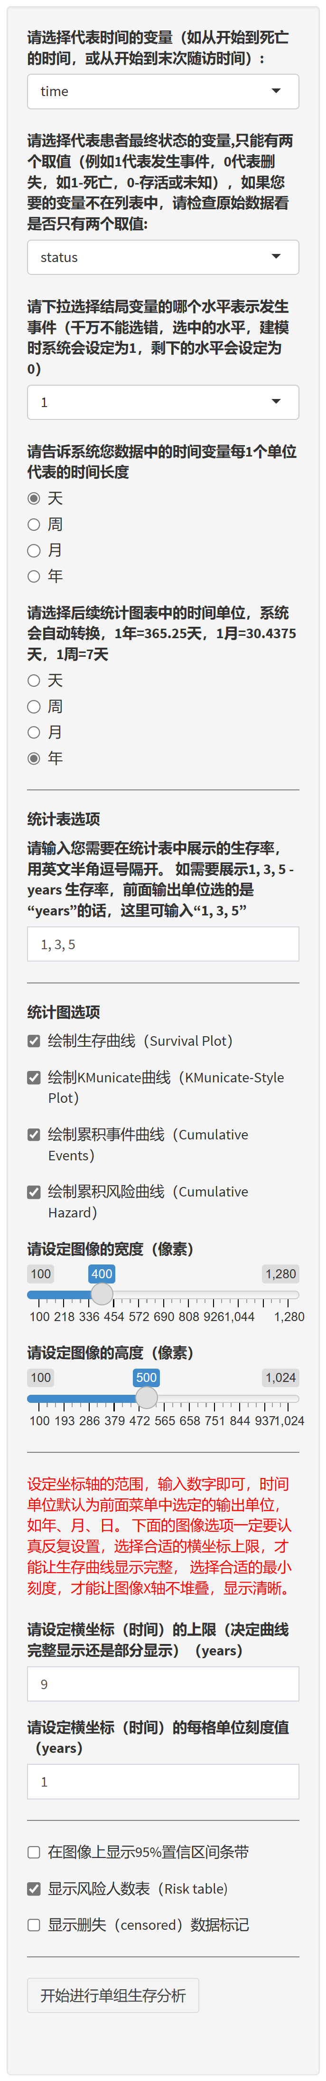This screenshot has width=326, height=2081.
Task: Toggle the Cumulative Hazard curve checkbox
Action: (x=34, y=1192)
